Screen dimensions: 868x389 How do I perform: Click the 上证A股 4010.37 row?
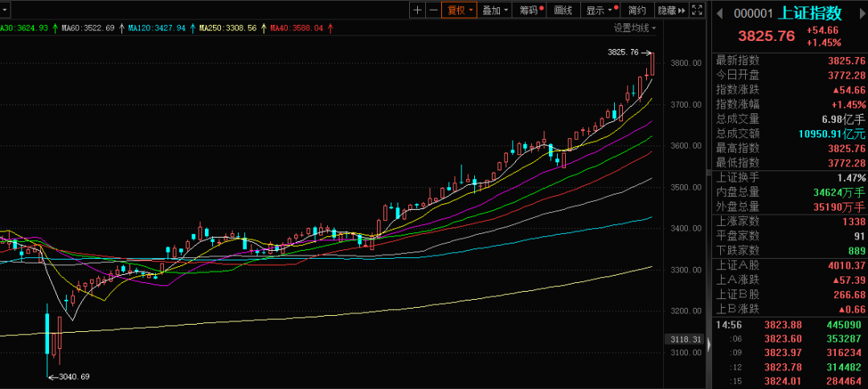791,265
